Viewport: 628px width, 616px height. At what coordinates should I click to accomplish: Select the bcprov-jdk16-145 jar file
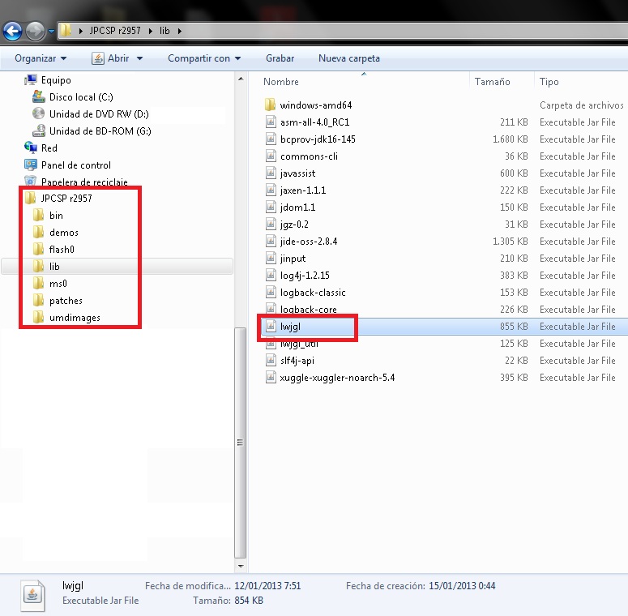[317, 139]
